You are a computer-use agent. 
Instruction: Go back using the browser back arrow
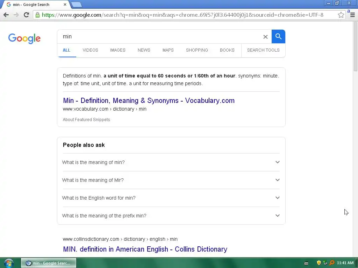[6, 15]
